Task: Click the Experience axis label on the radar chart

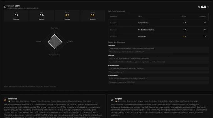Action: [55, 28]
